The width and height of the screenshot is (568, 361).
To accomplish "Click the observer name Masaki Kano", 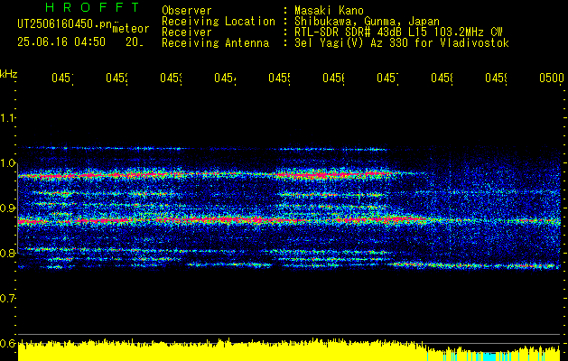I will click(329, 11).
